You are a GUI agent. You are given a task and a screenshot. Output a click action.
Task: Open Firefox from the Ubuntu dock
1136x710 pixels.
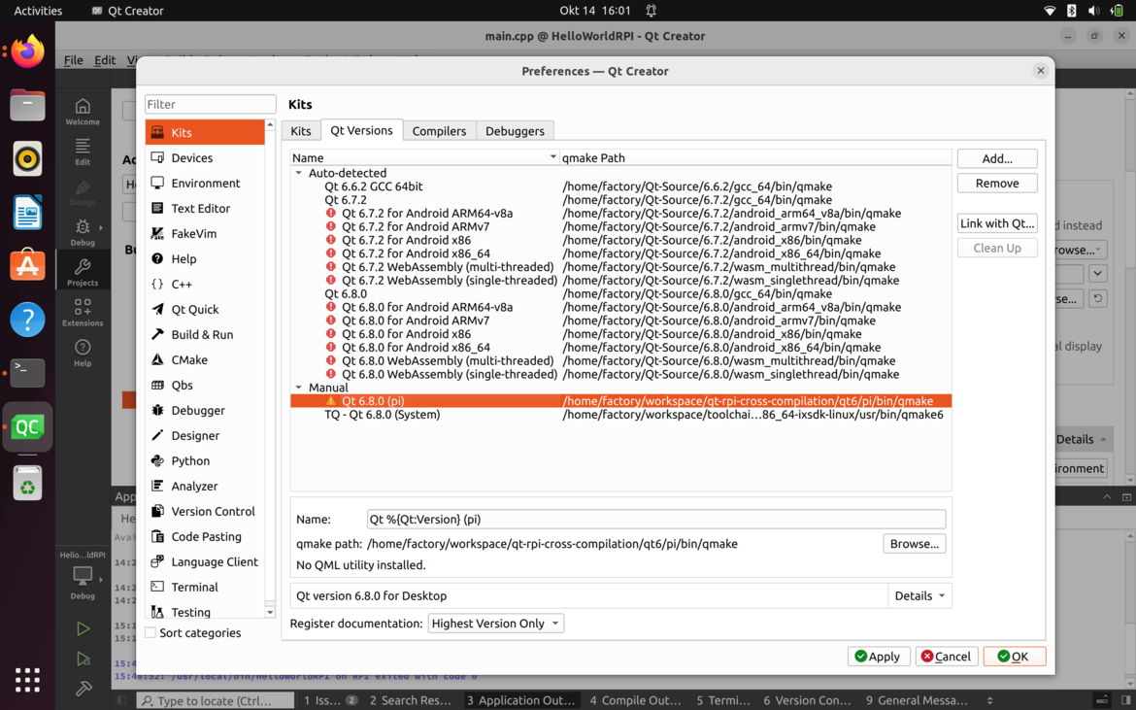coord(27,51)
